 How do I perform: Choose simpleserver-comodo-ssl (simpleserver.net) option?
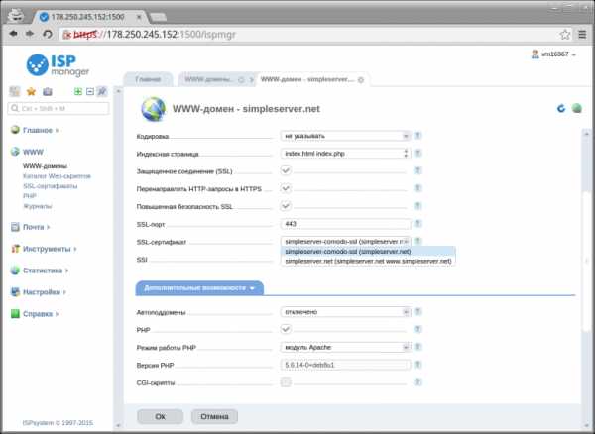point(368,252)
